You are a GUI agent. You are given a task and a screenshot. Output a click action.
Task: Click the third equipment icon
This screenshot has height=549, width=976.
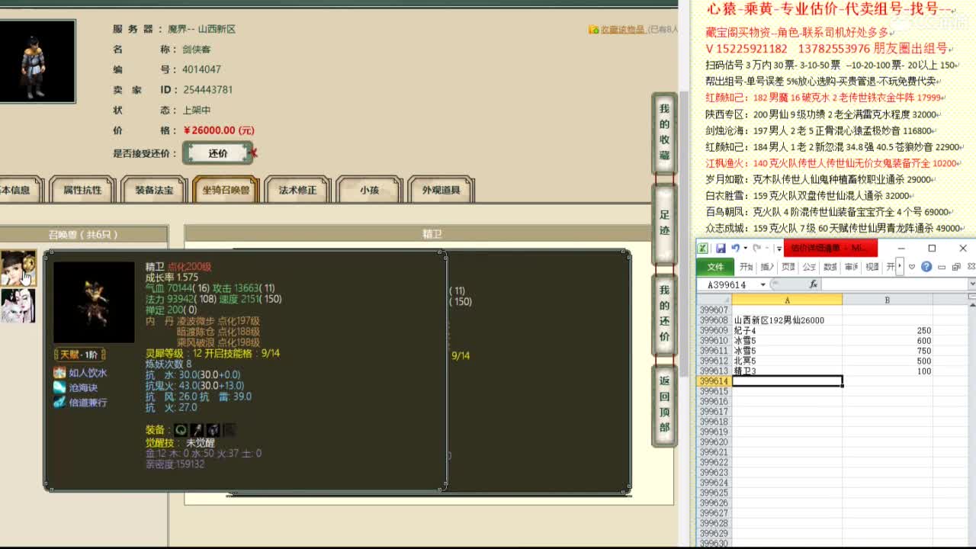click(x=213, y=430)
